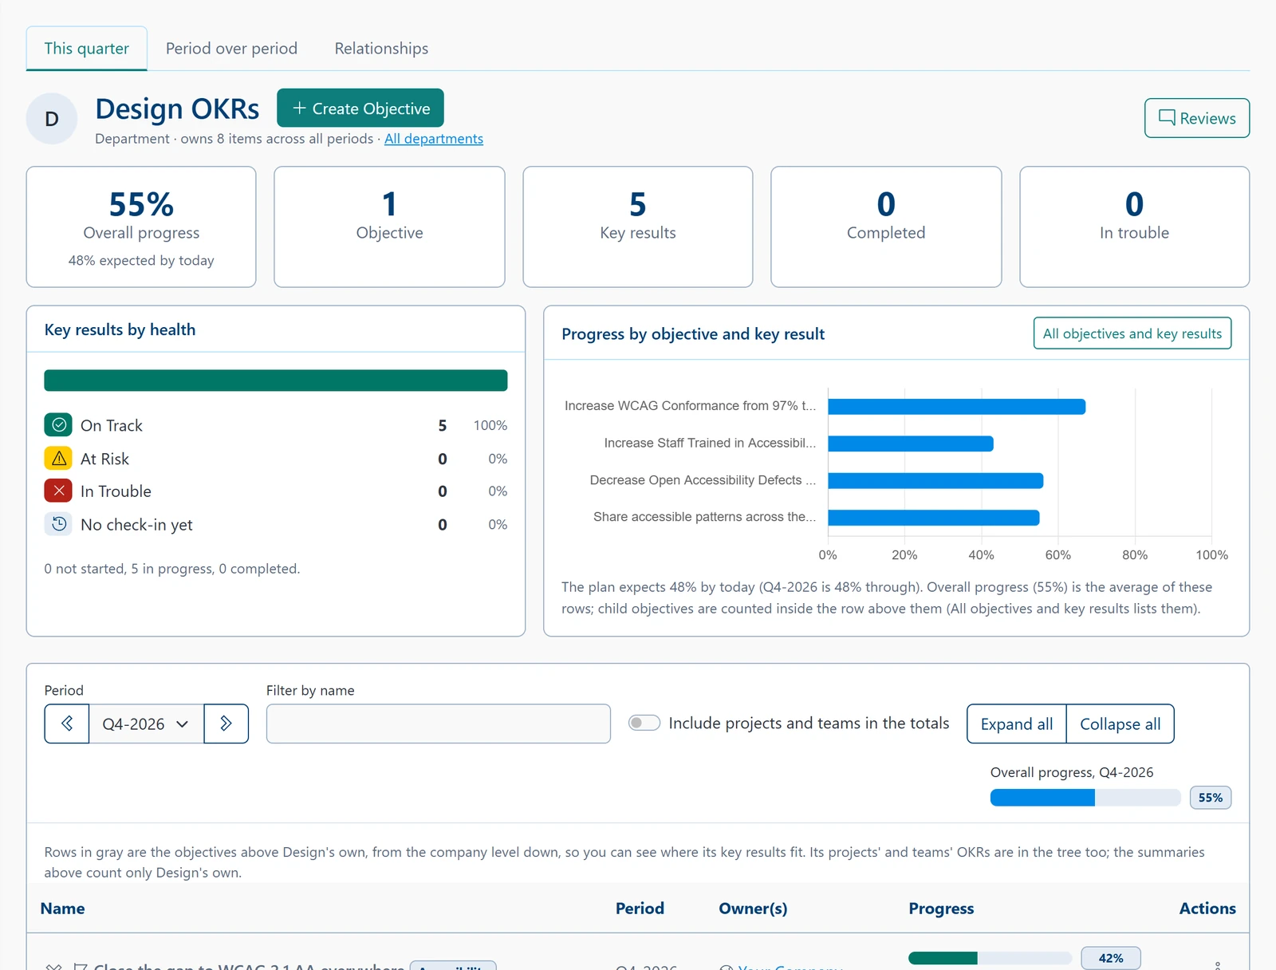Switch to the This quarter tab
1276x970 pixels.
click(86, 49)
